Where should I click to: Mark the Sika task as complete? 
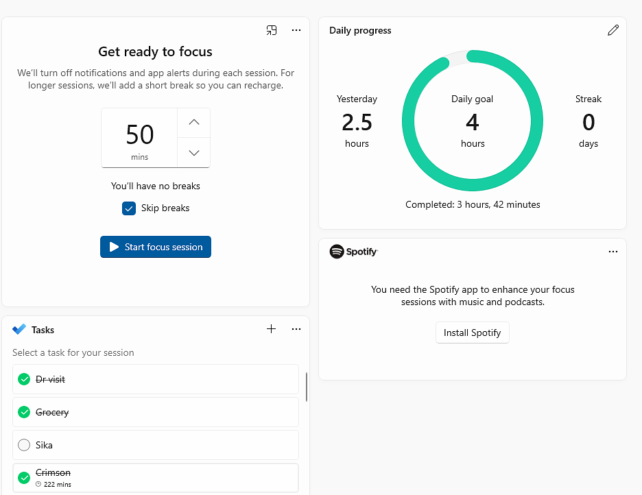coord(24,445)
